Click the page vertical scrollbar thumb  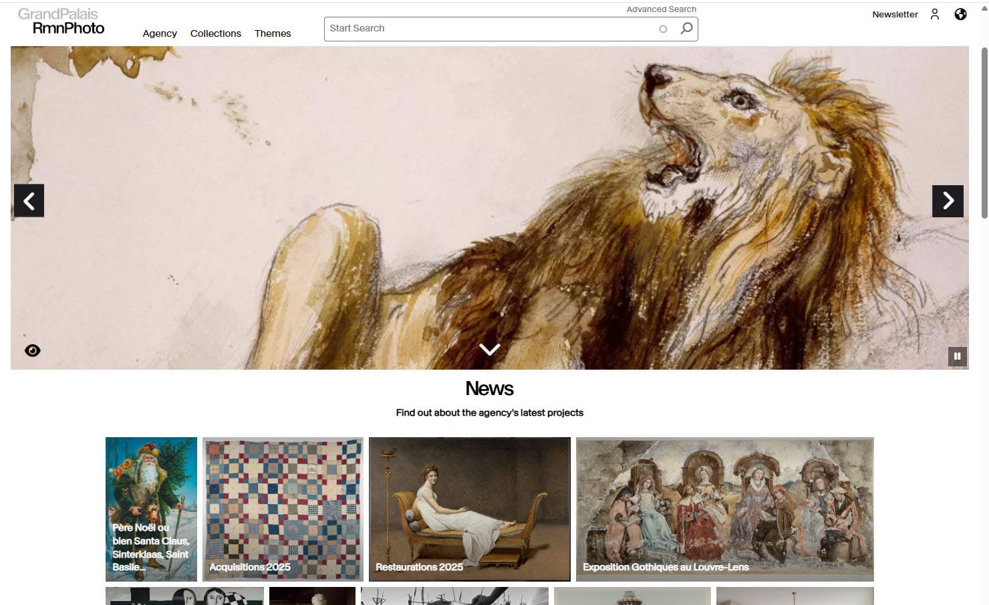pyautogui.click(x=984, y=132)
